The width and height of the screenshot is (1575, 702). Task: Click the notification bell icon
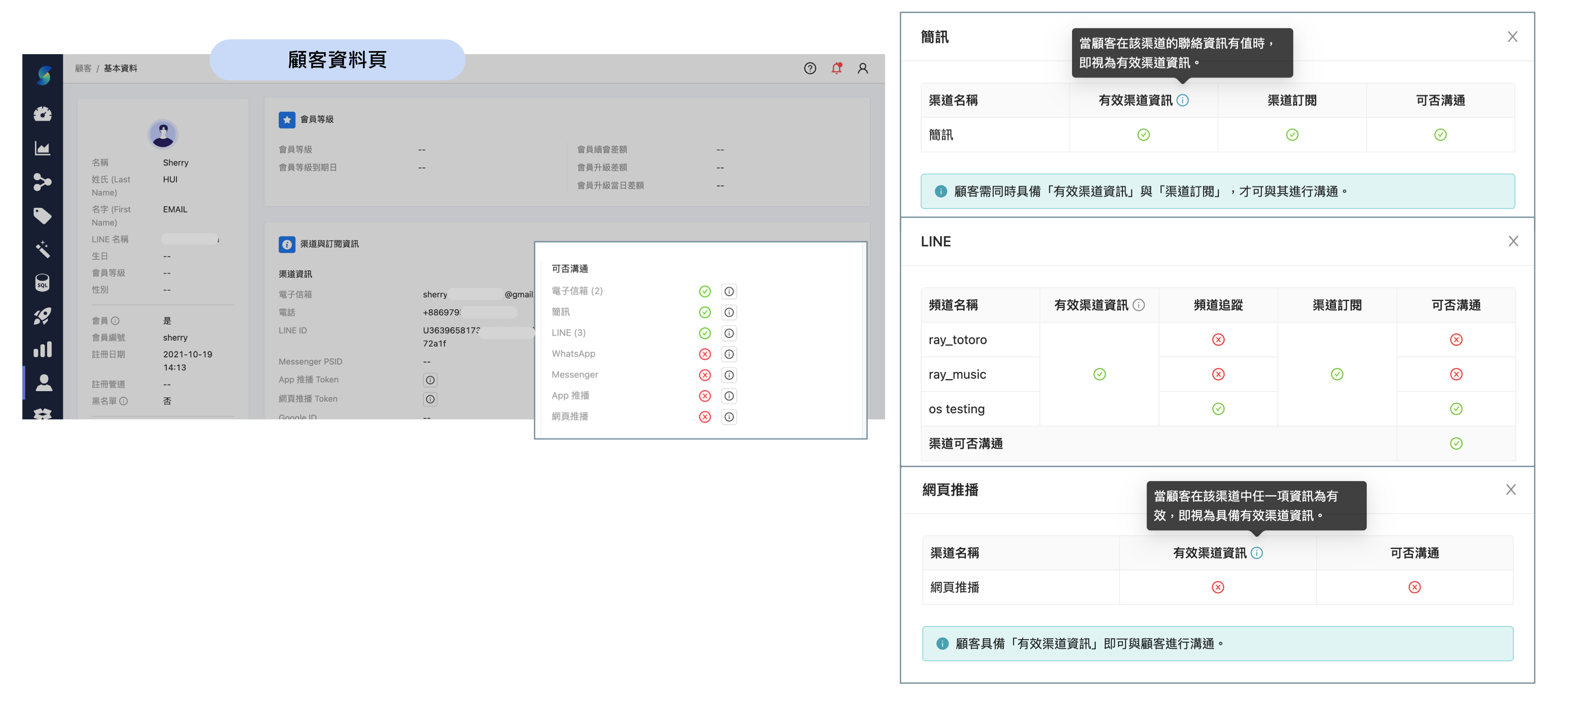pyautogui.click(x=837, y=68)
